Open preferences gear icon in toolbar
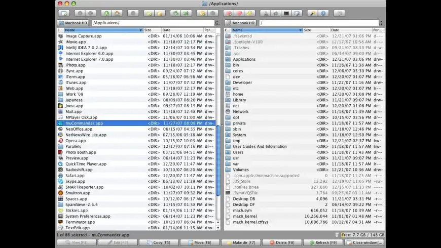The image size is (441, 248). 340,13
